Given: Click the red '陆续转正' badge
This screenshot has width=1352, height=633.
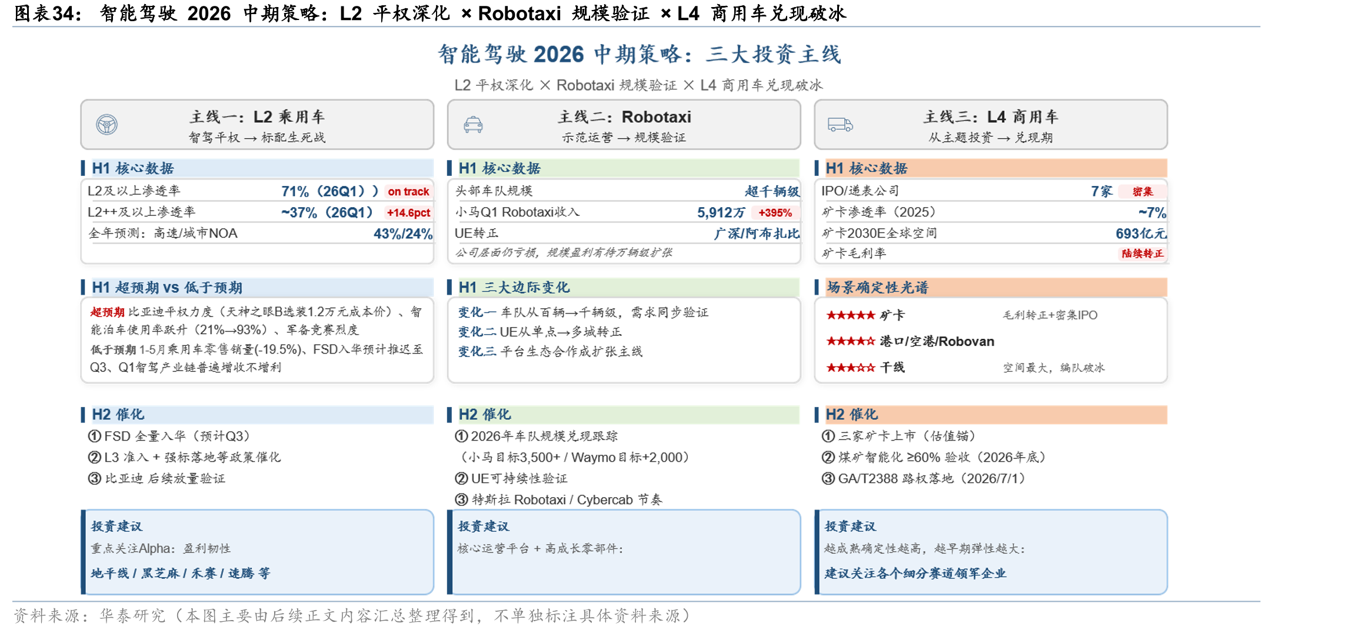Looking at the screenshot, I should 1142,254.
